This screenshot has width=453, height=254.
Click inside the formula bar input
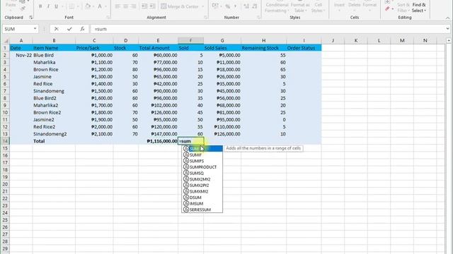coord(268,29)
